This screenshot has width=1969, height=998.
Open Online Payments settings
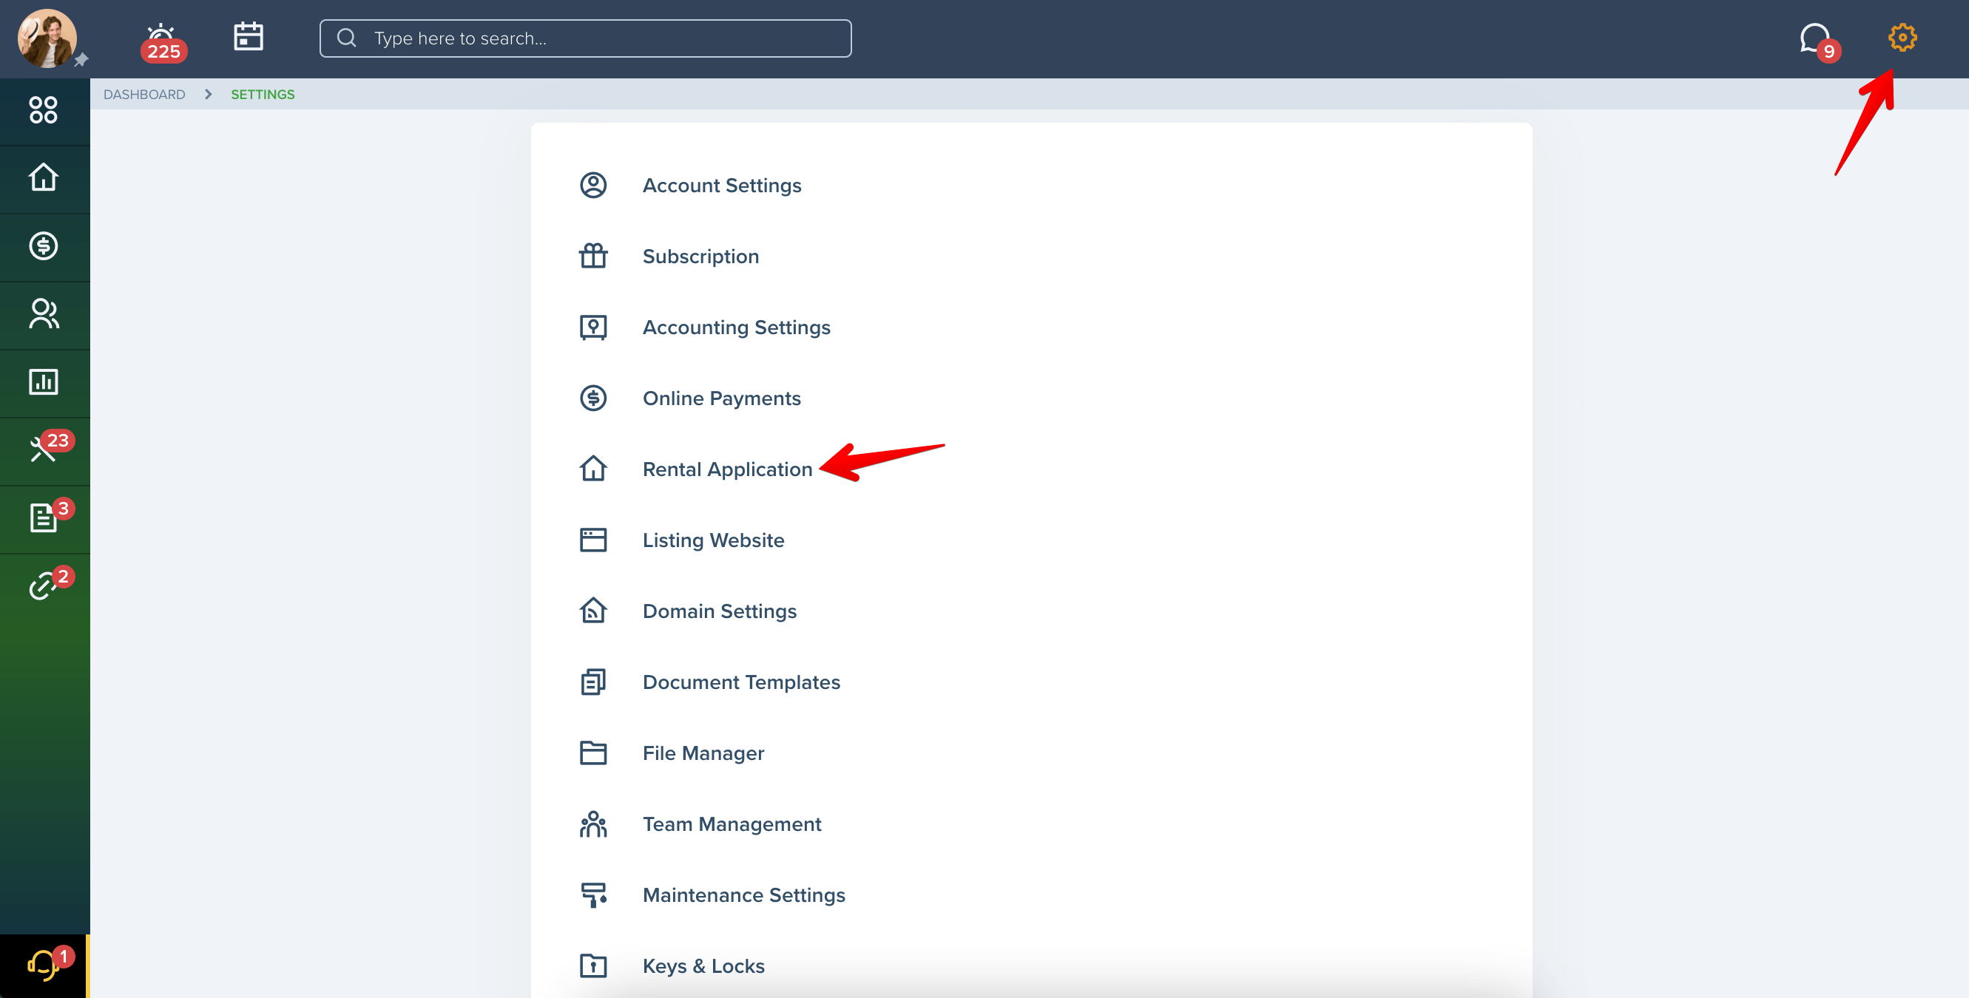click(x=722, y=398)
